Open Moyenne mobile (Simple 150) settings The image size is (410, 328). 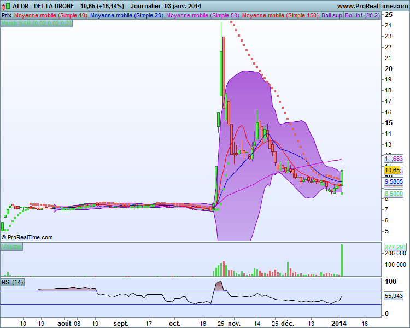pos(280,15)
